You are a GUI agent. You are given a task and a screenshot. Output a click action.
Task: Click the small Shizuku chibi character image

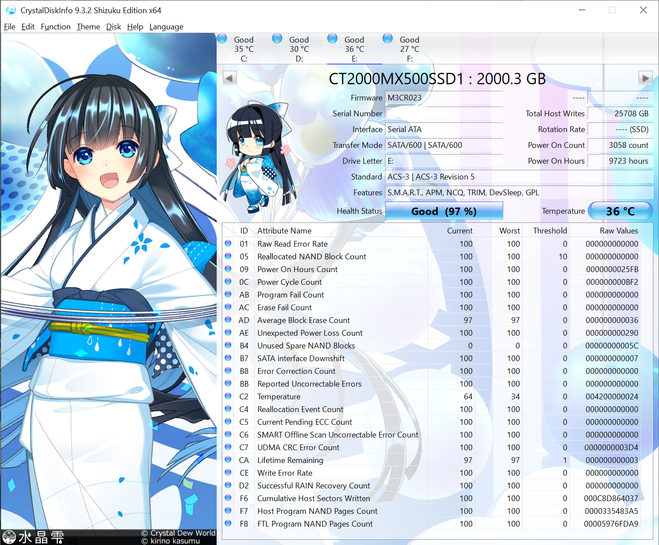[x=258, y=157]
